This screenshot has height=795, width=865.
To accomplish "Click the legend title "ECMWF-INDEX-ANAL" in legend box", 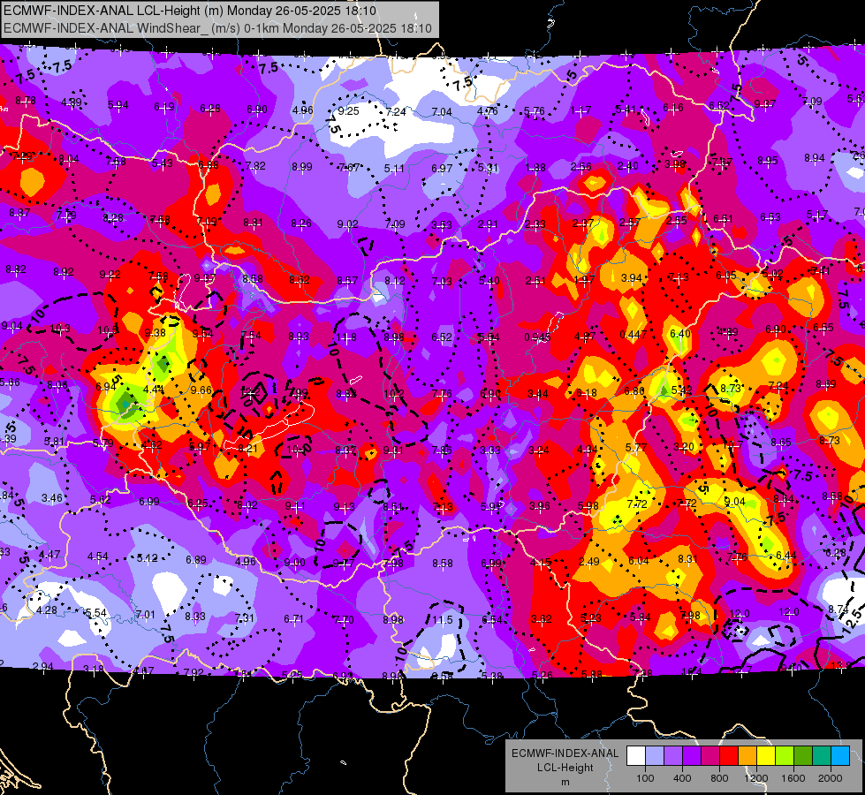I will click(x=565, y=753).
